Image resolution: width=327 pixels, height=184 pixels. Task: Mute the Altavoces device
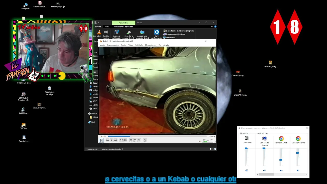[247, 170]
